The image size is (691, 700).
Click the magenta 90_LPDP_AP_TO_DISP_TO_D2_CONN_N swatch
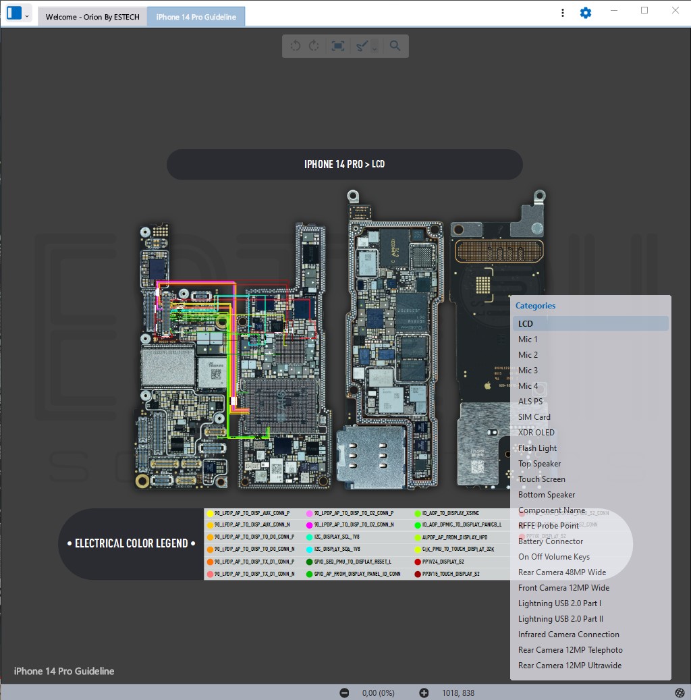click(x=309, y=525)
